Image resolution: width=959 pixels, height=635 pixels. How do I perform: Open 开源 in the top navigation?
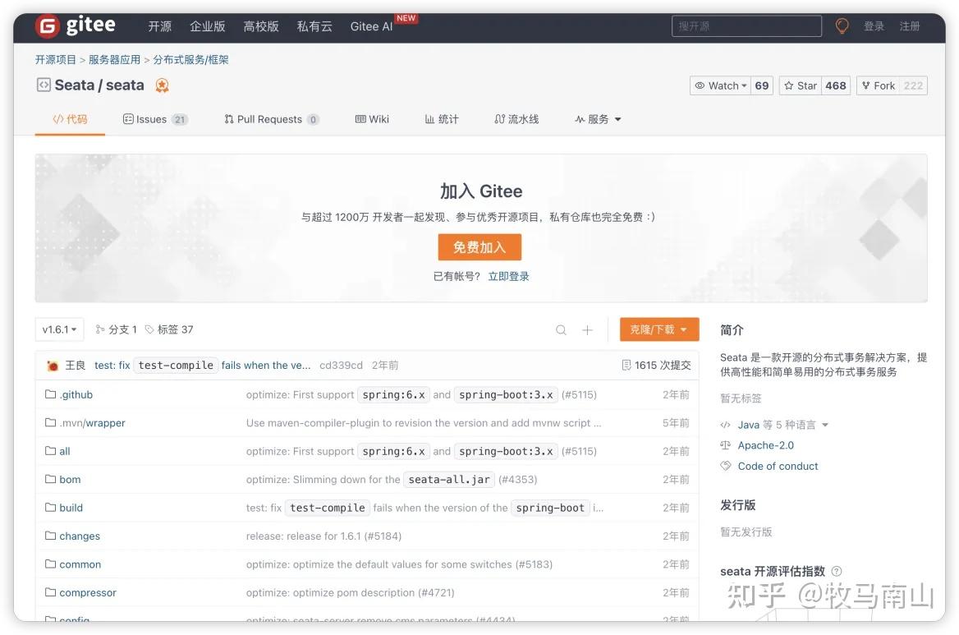[x=159, y=26]
